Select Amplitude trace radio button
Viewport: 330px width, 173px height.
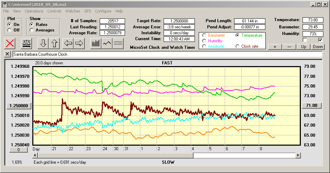click(x=204, y=46)
